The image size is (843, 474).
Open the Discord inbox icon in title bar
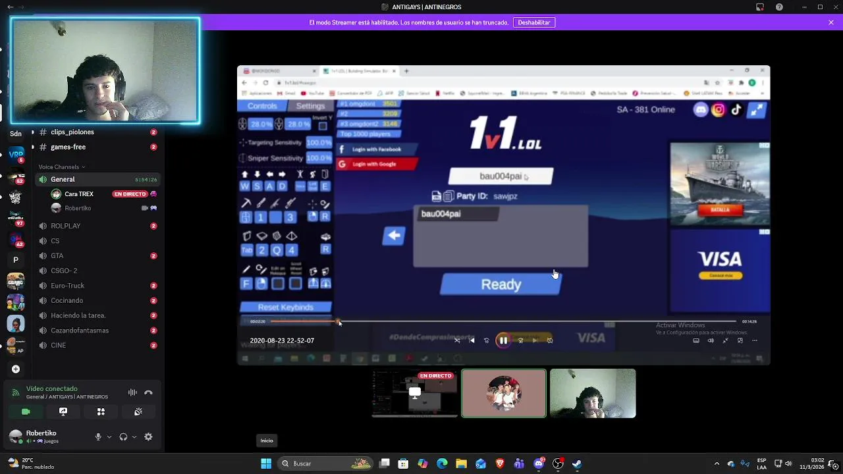pos(760,7)
